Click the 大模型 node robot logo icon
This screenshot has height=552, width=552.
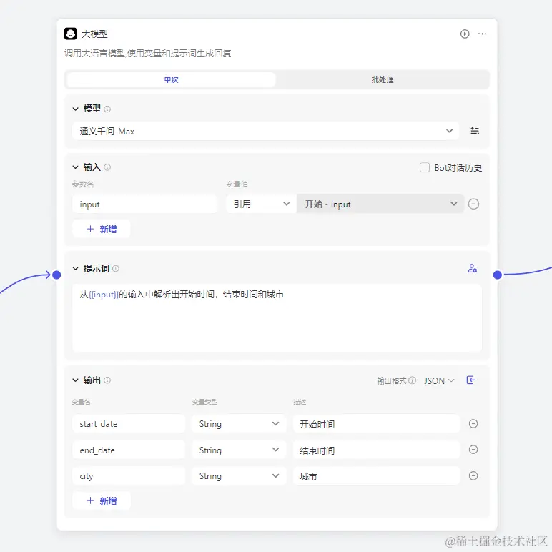[70, 34]
